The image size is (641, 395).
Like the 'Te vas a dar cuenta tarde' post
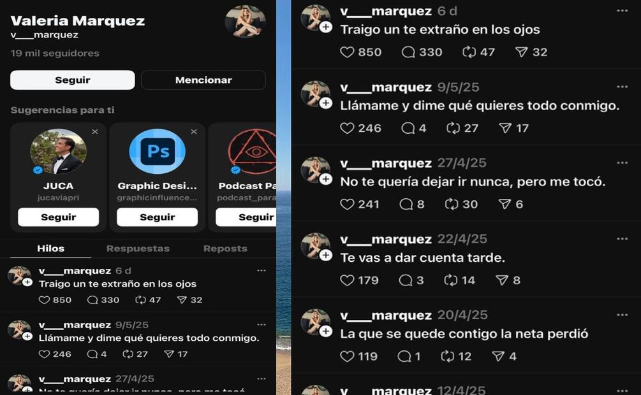click(x=347, y=280)
